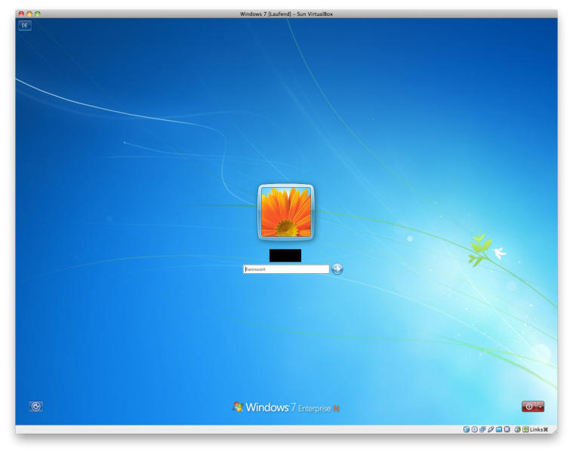
Task: Click the hard disk activity indicator
Action: (467, 429)
